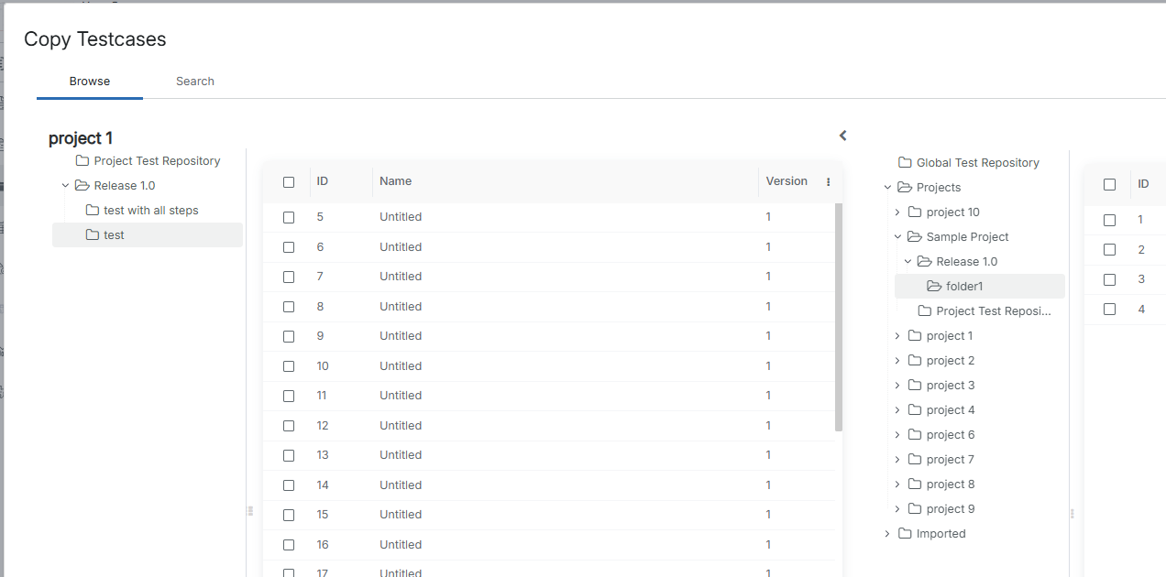Click the Global Test Repository folder icon

905,163
